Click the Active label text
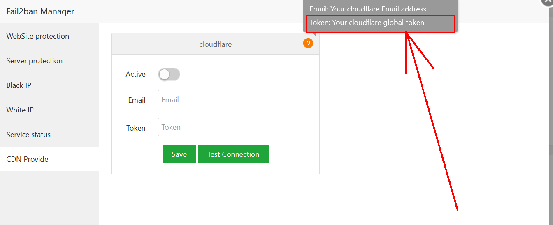Screen dimensions: 553x225 (135, 74)
